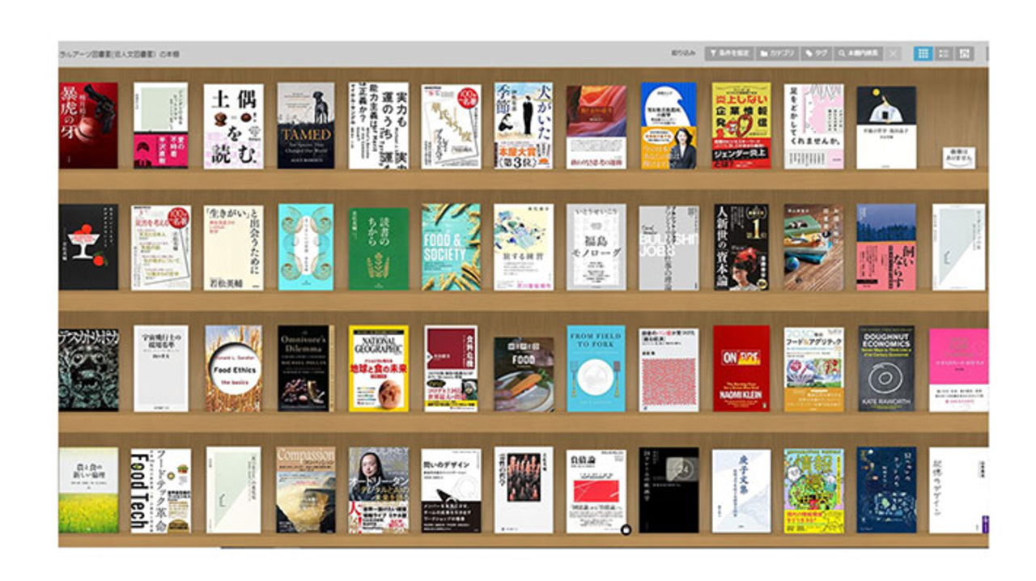Open the National Geographic 地球と食の未来 cover
This screenshot has width=1036, height=581.
pyautogui.click(x=379, y=368)
